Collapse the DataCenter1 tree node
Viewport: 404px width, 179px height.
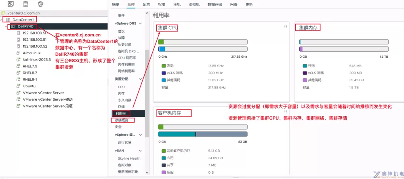coord(2,19)
